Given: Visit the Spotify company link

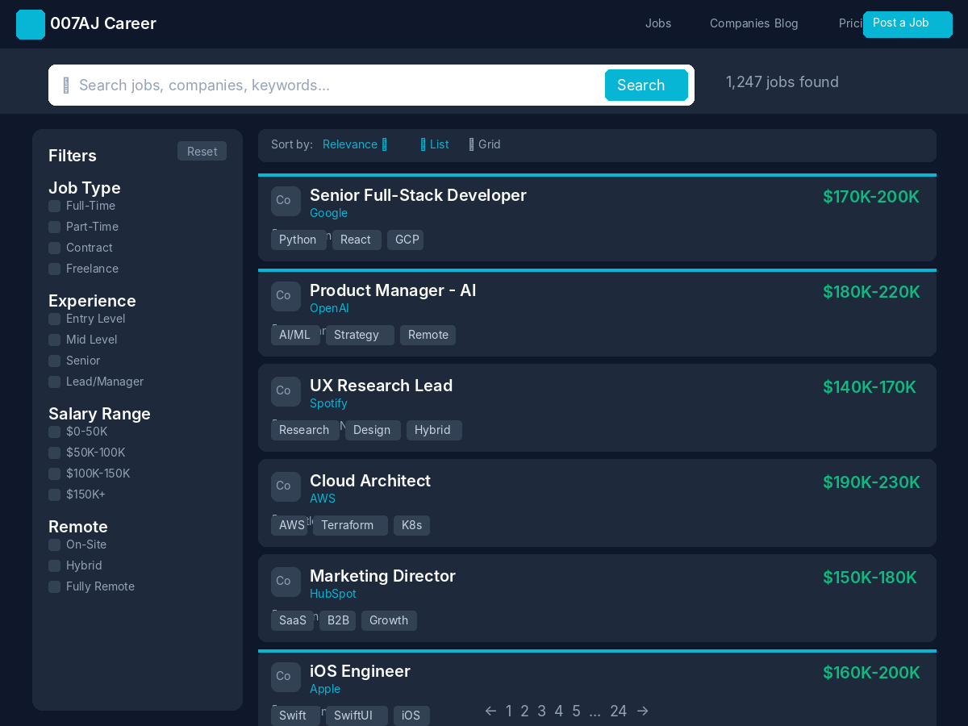Looking at the screenshot, I should click(x=328, y=403).
